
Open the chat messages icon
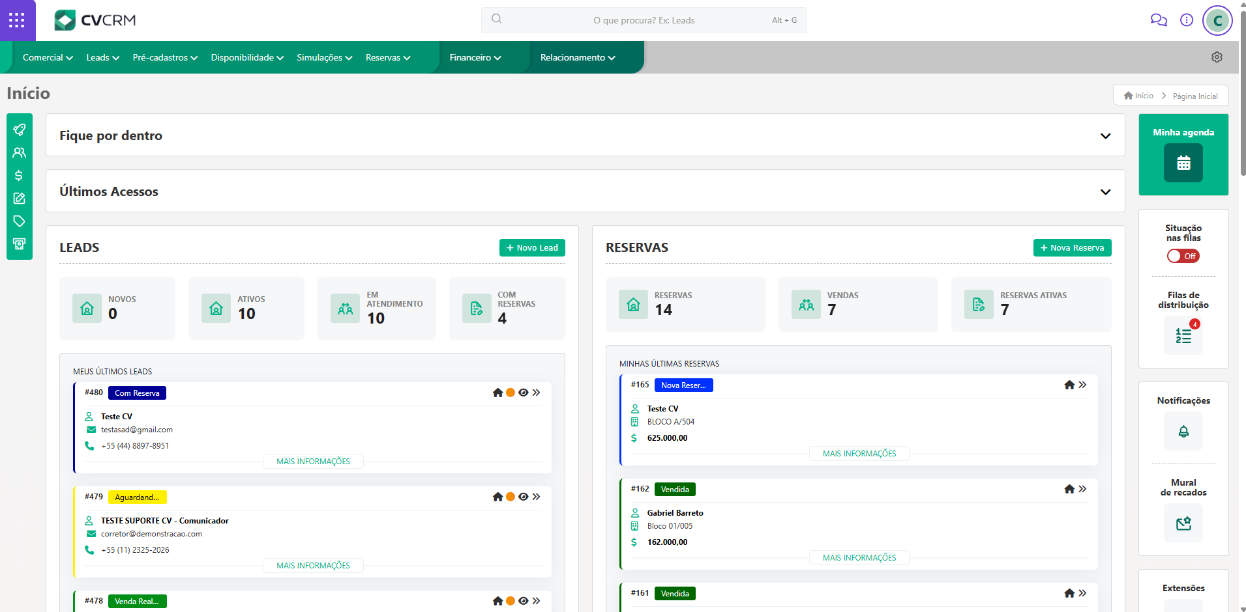pos(1159,20)
